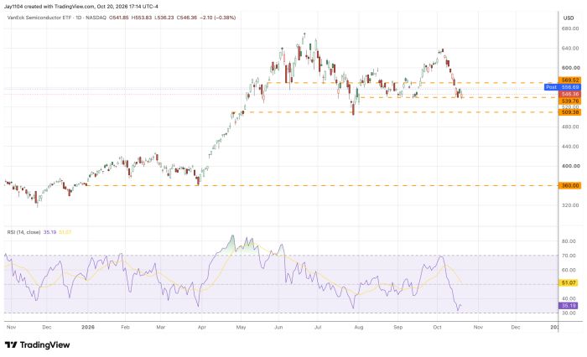Click the low value L536.23
The width and height of the screenshot is (587, 357).
pyautogui.click(x=164, y=18)
